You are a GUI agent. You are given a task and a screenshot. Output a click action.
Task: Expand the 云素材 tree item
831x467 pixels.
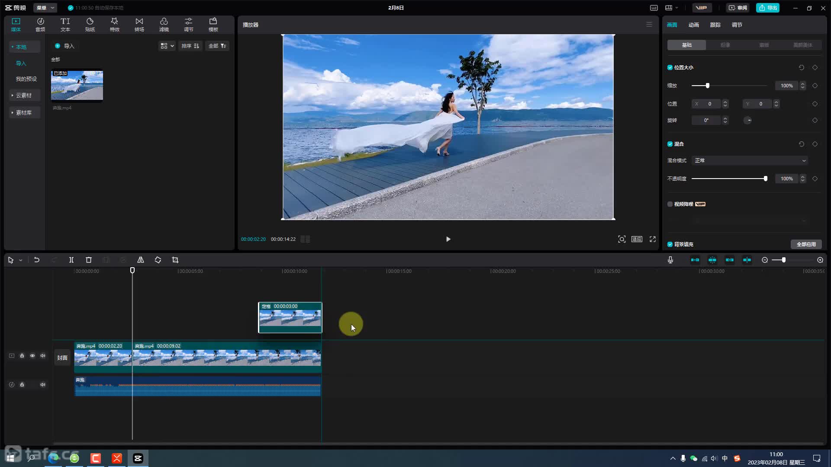click(x=12, y=95)
